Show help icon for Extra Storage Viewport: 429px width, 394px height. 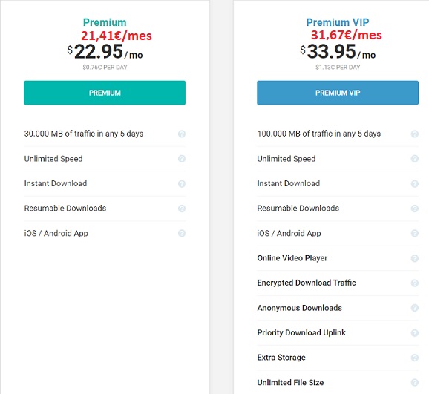(415, 358)
